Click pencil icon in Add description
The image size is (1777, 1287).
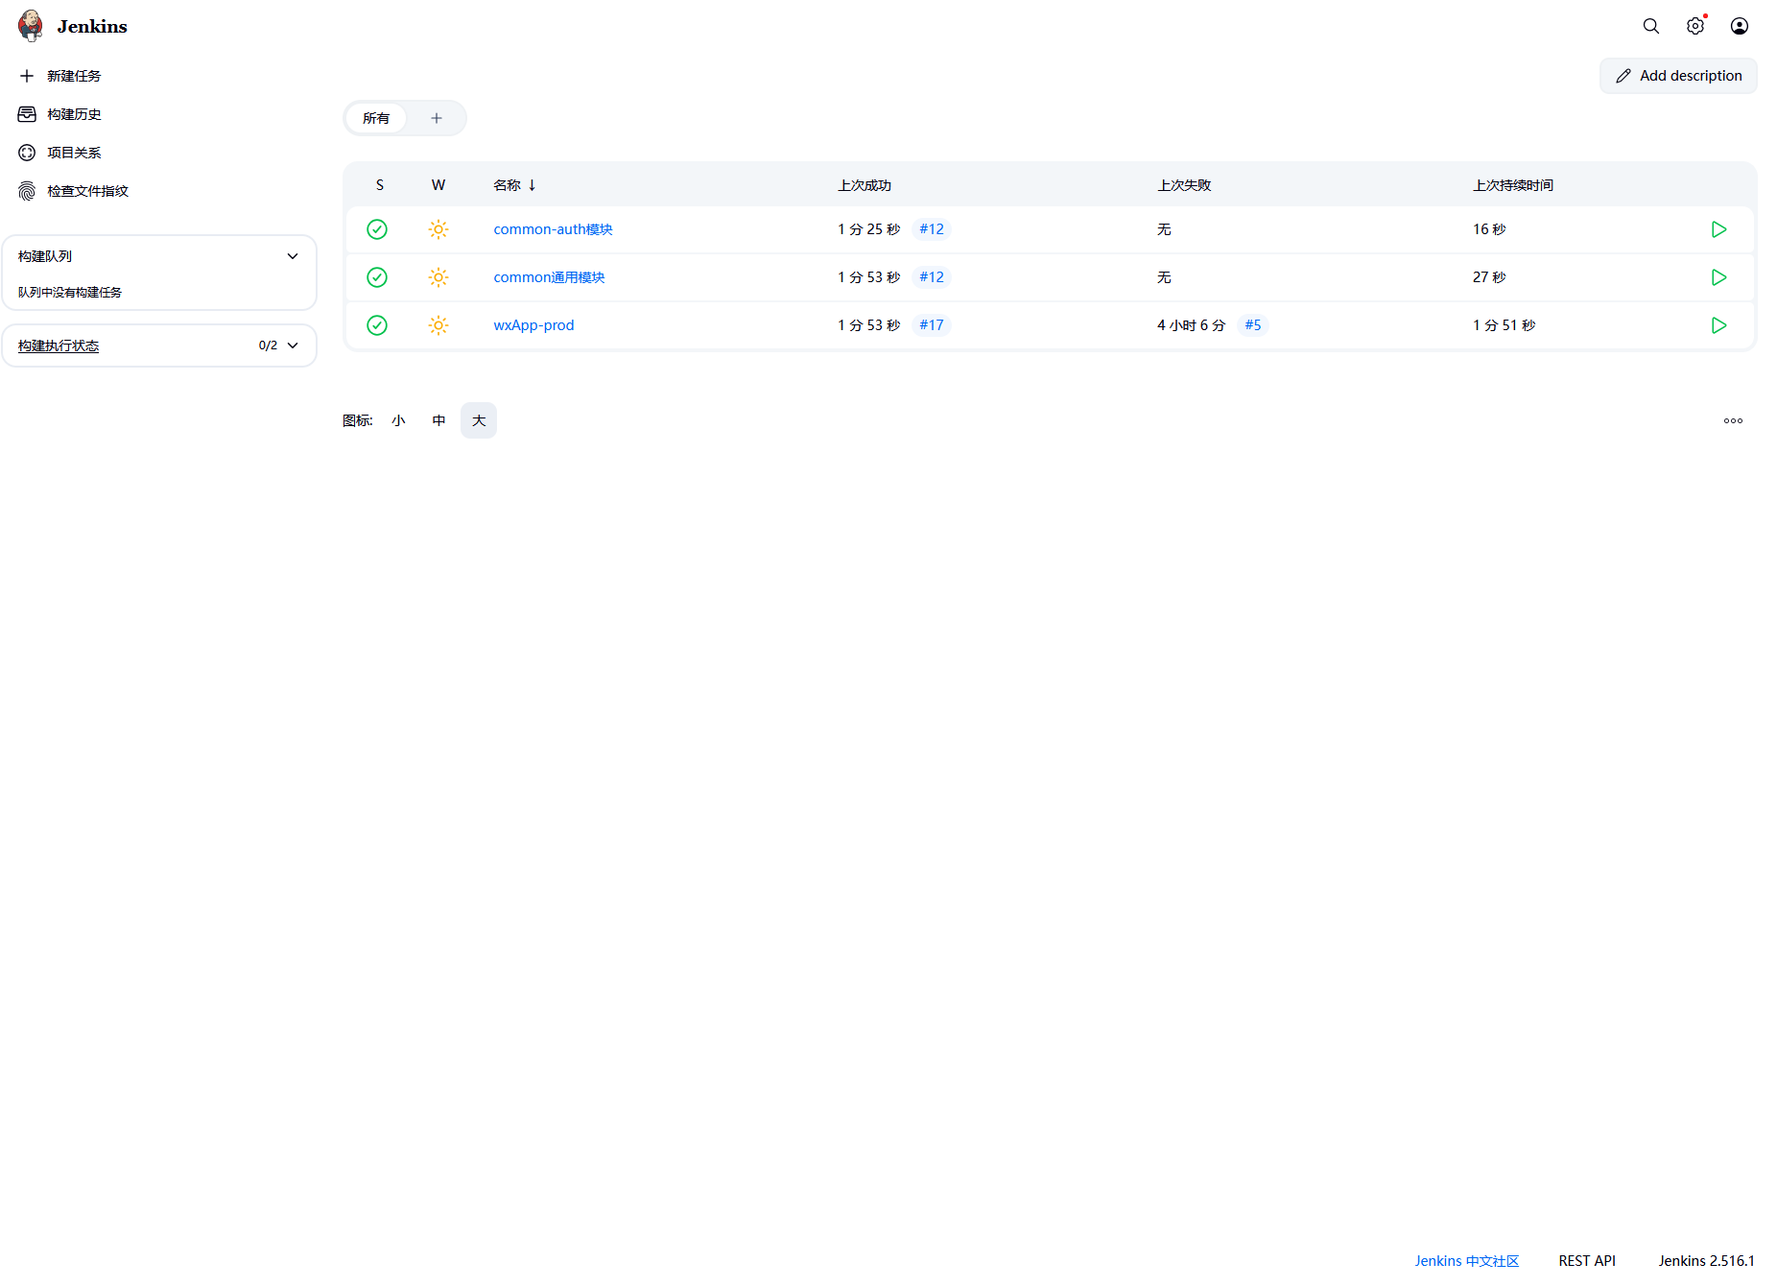1623,76
